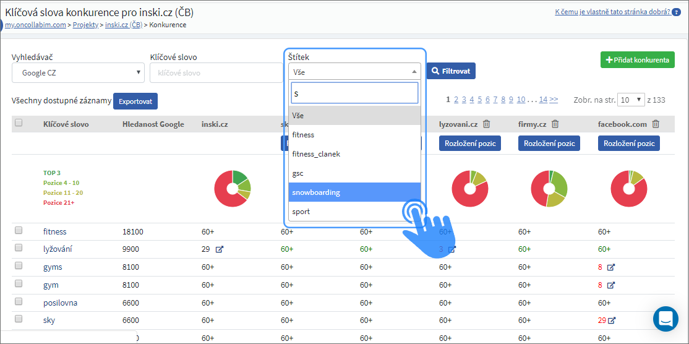The width and height of the screenshot is (689, 344).
Task: Open the Vyhledávač Google CZ dropdown
Action: click(78, 73)
